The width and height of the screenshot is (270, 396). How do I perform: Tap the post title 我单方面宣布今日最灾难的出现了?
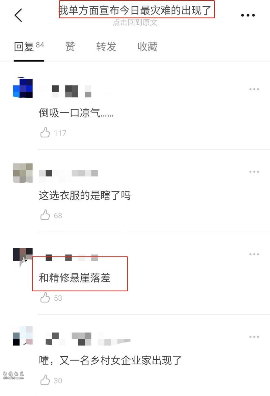tap(135, 10)
